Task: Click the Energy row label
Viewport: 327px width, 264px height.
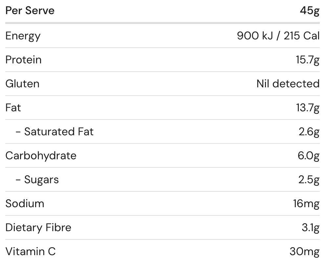Action: click(x=23, y=36)
